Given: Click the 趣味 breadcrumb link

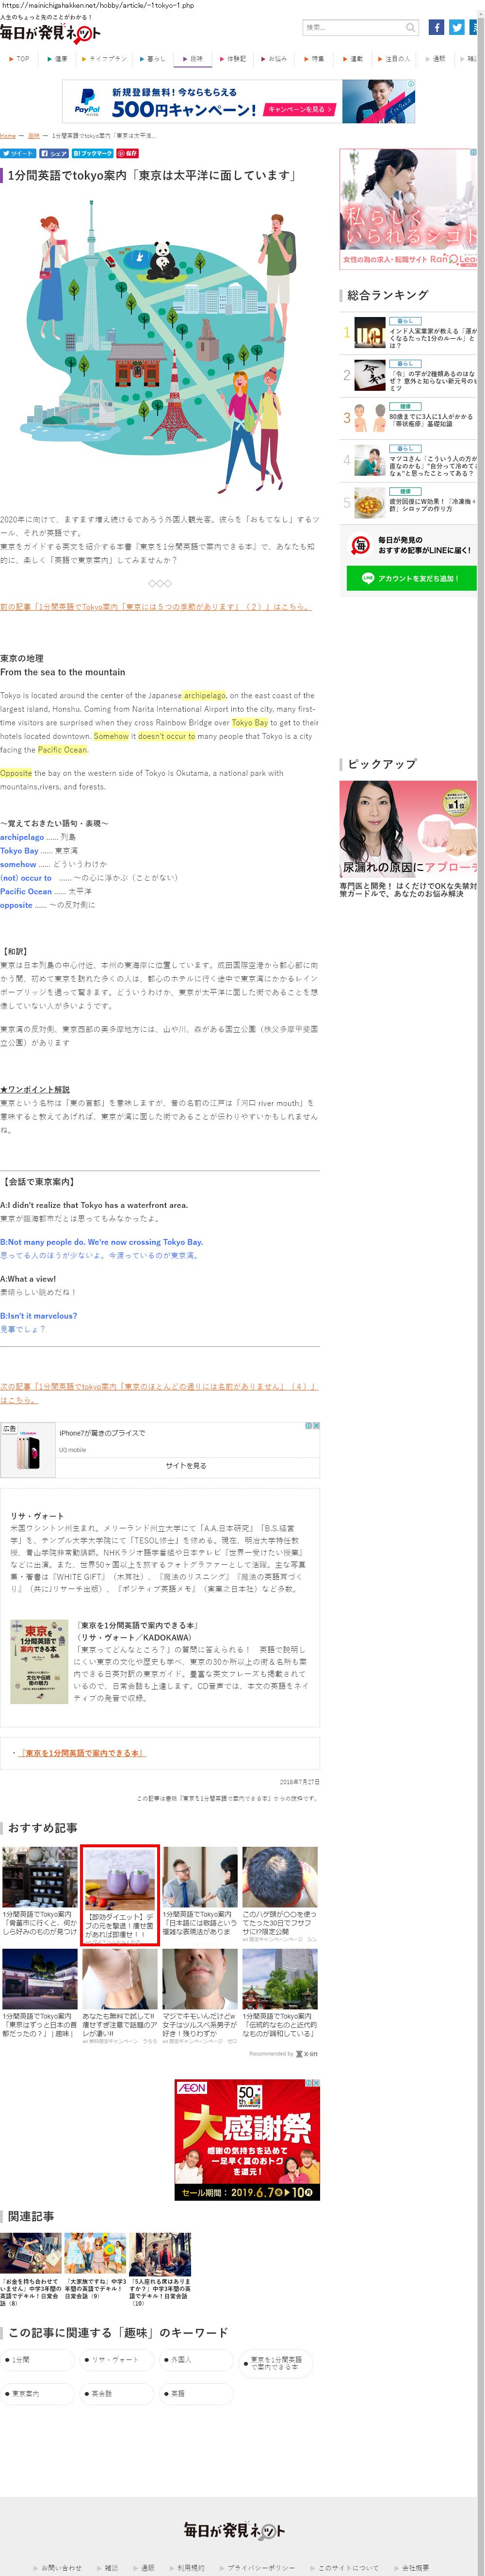Looking at the screenshot, I should (x=34, y=135).
